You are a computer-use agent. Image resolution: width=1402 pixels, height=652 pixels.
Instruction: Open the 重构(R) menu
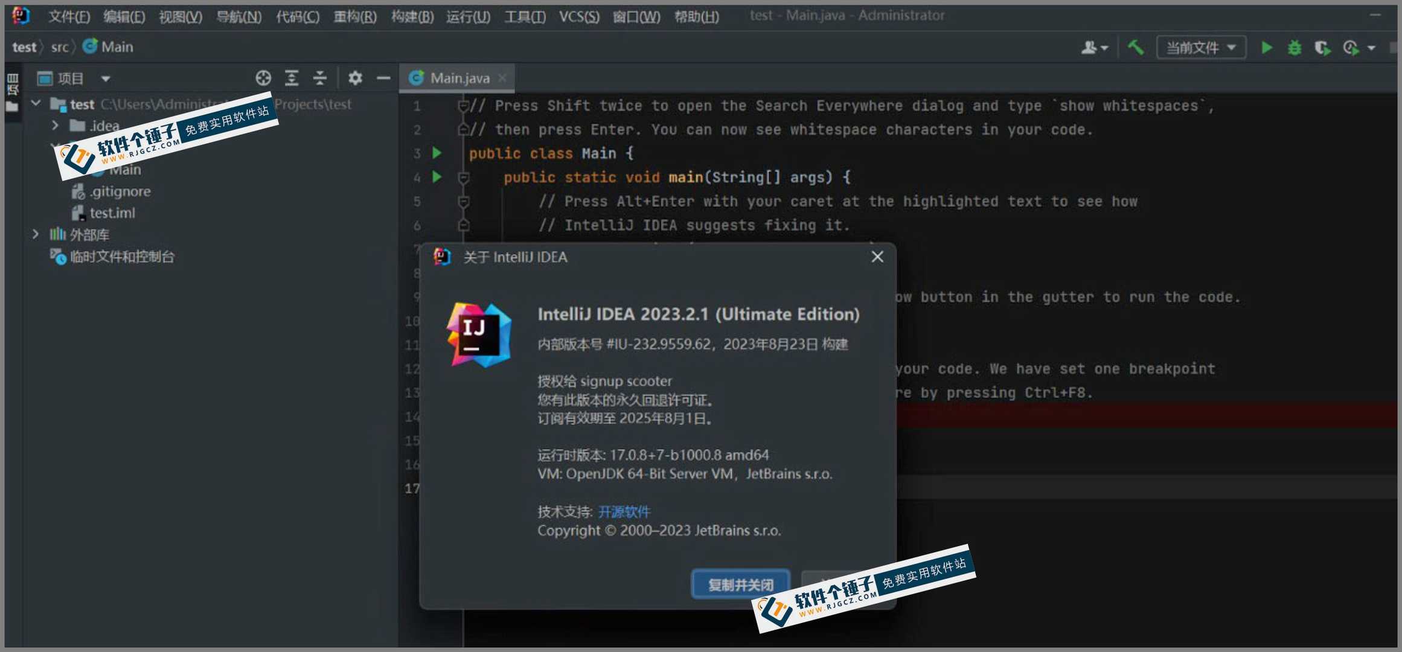[355, 16]
